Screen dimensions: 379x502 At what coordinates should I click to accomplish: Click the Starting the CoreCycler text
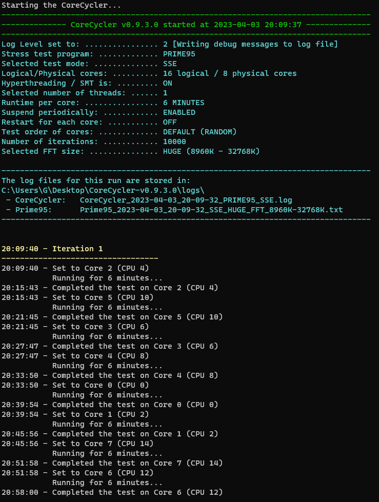61,5
